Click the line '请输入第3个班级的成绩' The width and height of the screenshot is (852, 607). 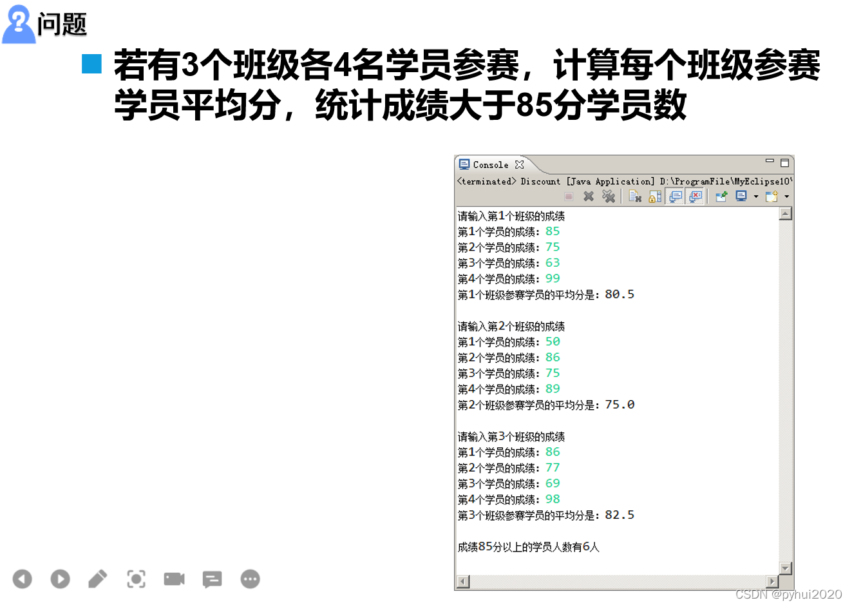pos(511,436)
